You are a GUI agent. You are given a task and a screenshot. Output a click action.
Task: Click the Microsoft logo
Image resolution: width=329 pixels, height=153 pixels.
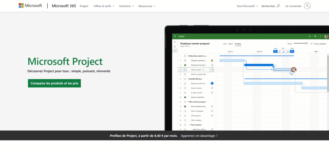pyautogui.click(x=30, y=6)
